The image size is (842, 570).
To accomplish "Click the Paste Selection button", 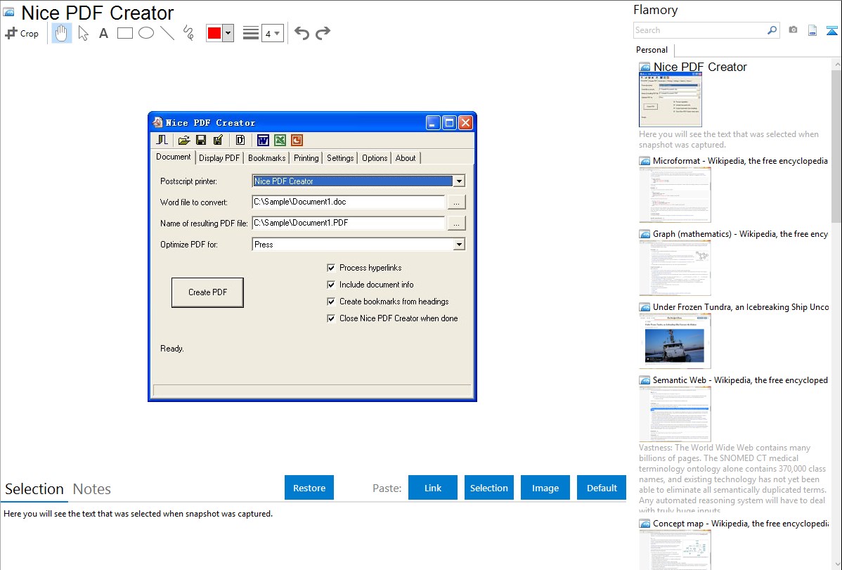I will click(x=488, y=488).
